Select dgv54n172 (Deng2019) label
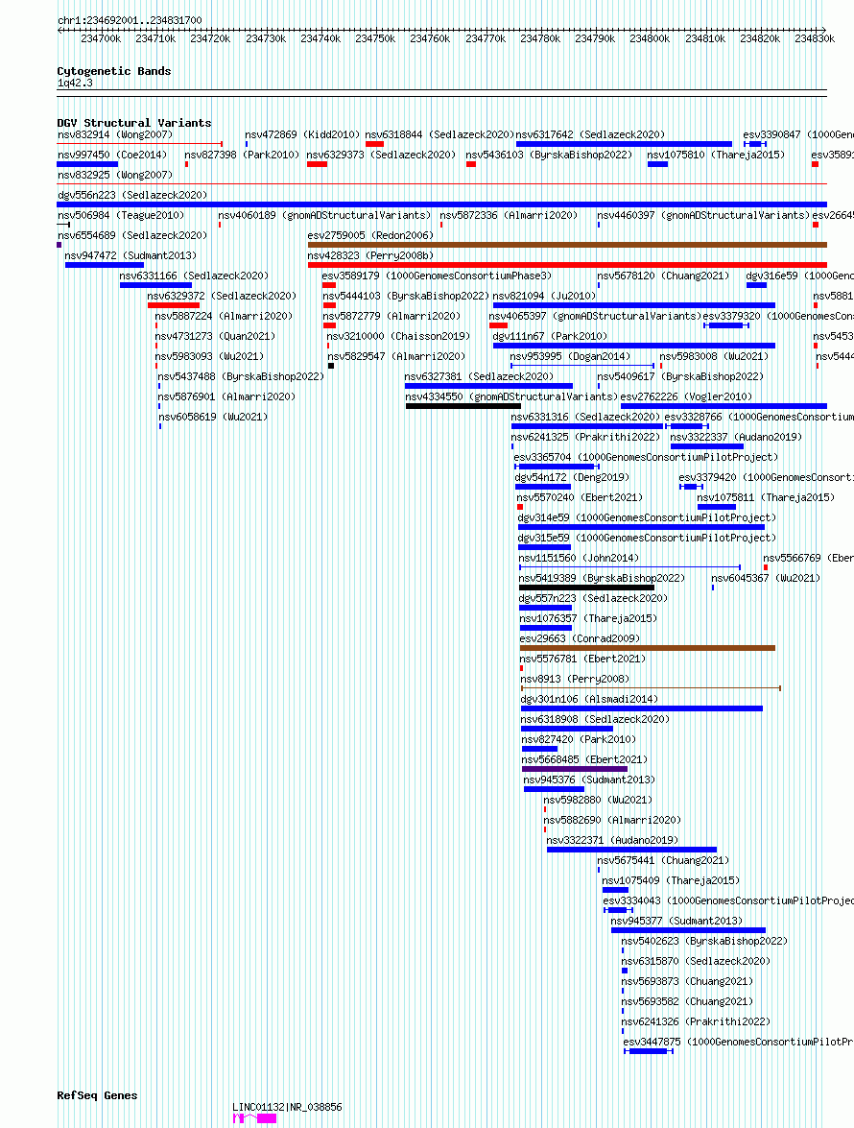The height and width of the screenshot is (1128, 854). click(x=572, y=477)
